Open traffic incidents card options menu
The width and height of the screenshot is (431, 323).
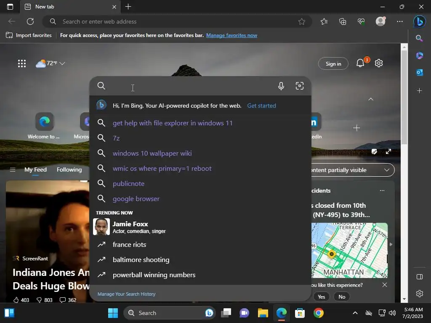(x=382, y=191)
